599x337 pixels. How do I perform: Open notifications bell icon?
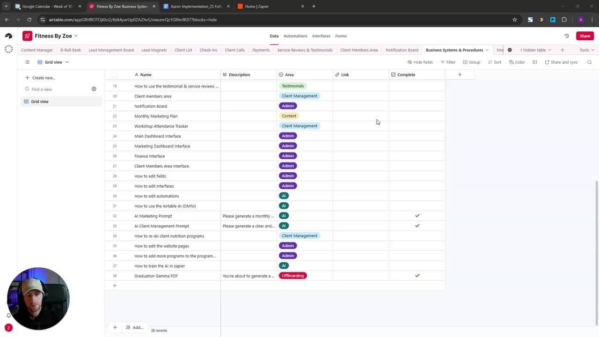[x=8, y=315]
